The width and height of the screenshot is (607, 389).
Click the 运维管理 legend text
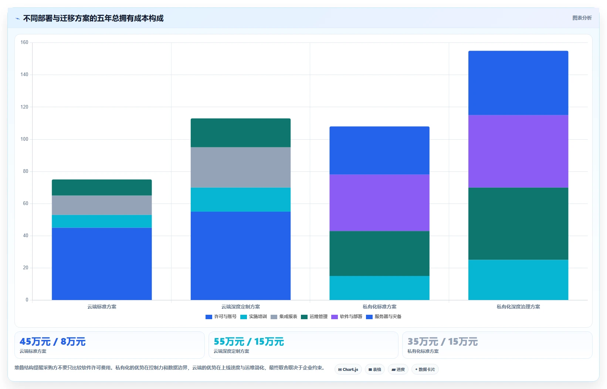pyautogui.click(x=319, y=317)
